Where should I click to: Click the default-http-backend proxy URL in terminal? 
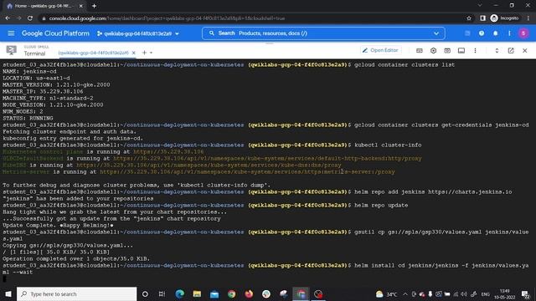click(x=267, y=158)
